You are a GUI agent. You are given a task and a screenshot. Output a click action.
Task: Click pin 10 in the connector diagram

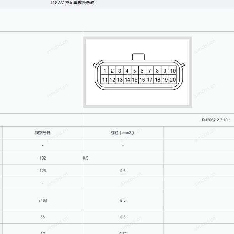[x=172, y=71]
